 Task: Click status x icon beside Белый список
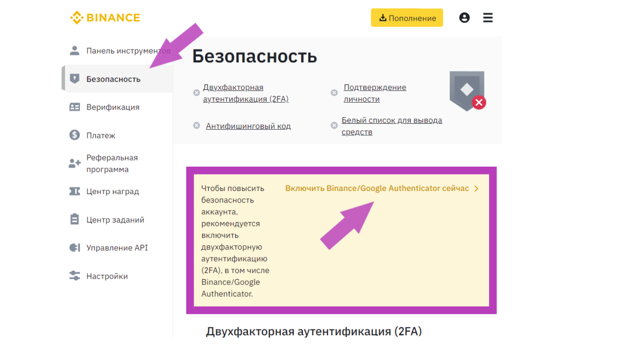coord(334,126)
